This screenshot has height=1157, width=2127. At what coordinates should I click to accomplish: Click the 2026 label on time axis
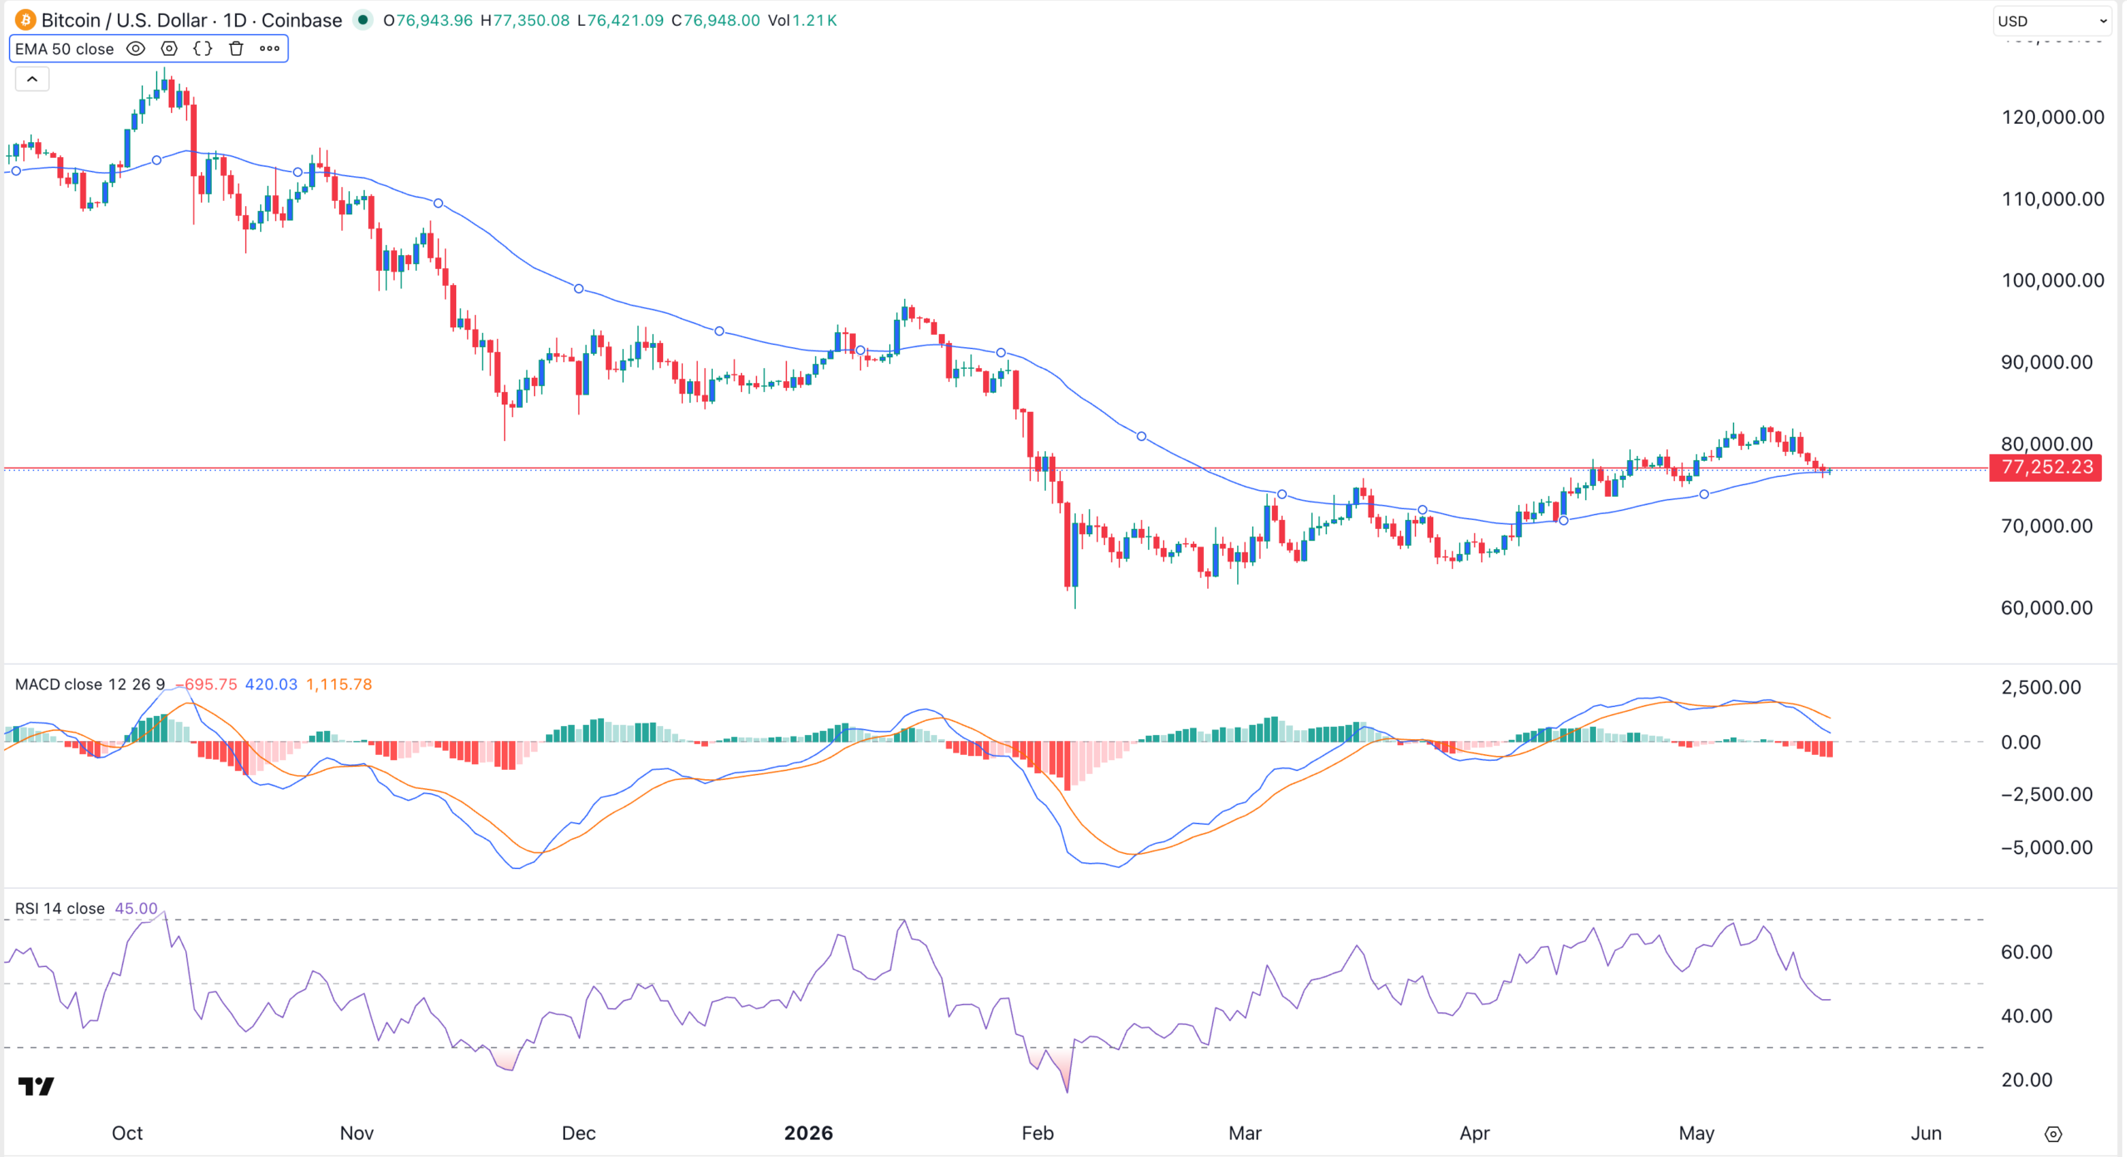point(808,1133)
